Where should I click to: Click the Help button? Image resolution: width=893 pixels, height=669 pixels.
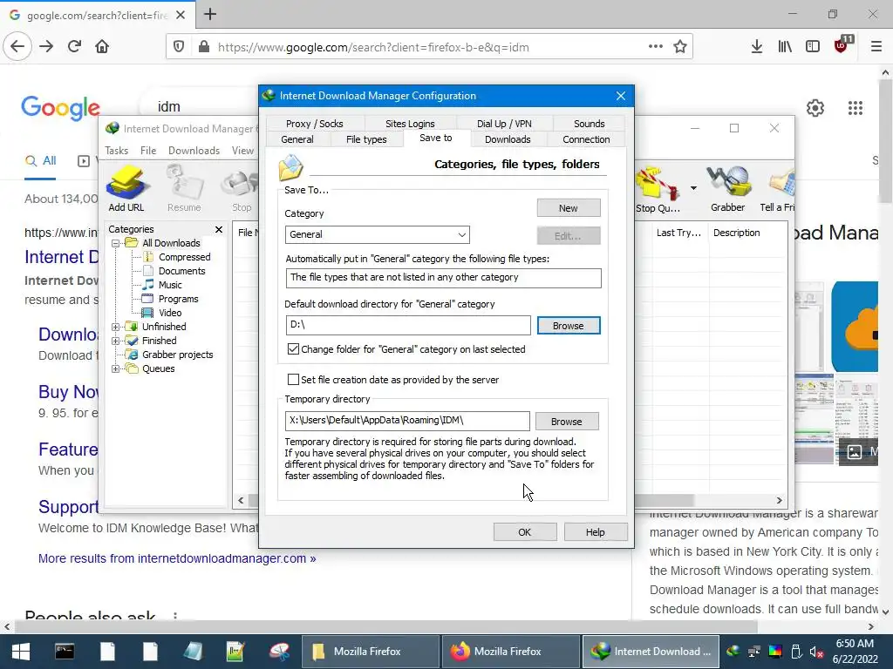point(595,532)
